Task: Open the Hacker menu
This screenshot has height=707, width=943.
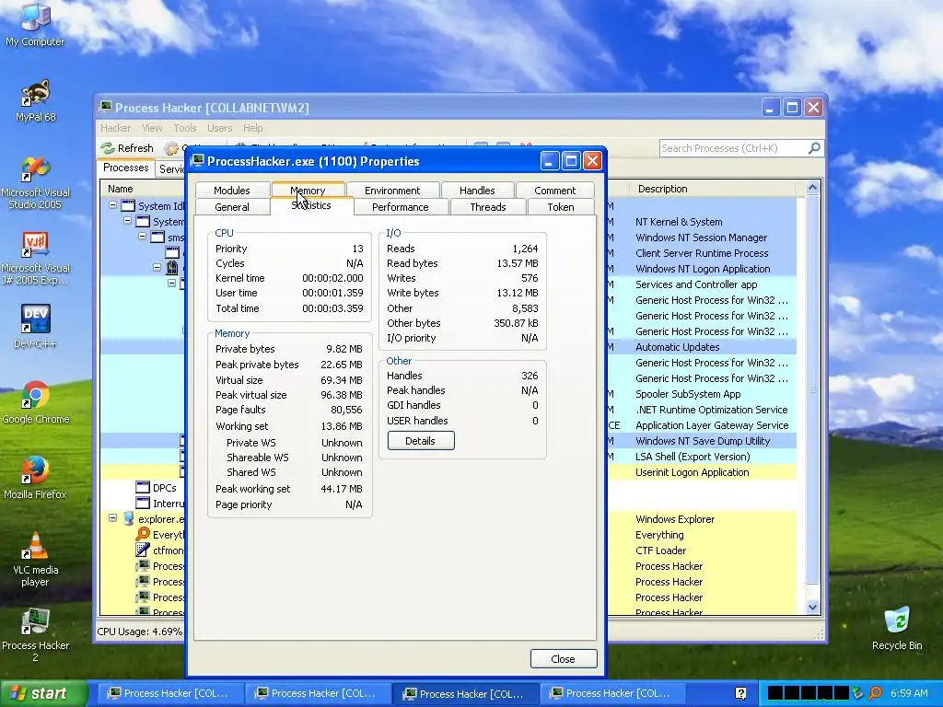Action: click(115, 128)
